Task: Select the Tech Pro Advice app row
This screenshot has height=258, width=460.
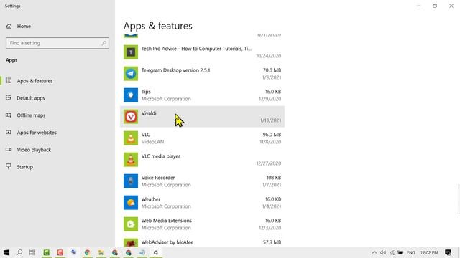Action: (x=202, y=52)
